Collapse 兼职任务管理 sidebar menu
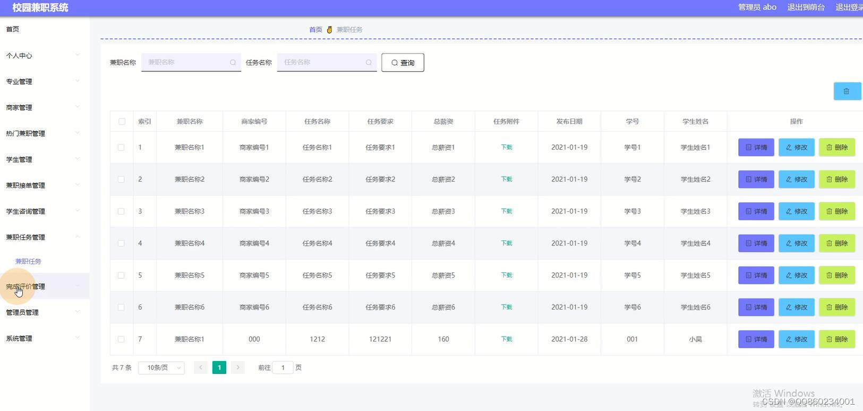This screenshot has width=863, height=411. (x=45, y=237)
